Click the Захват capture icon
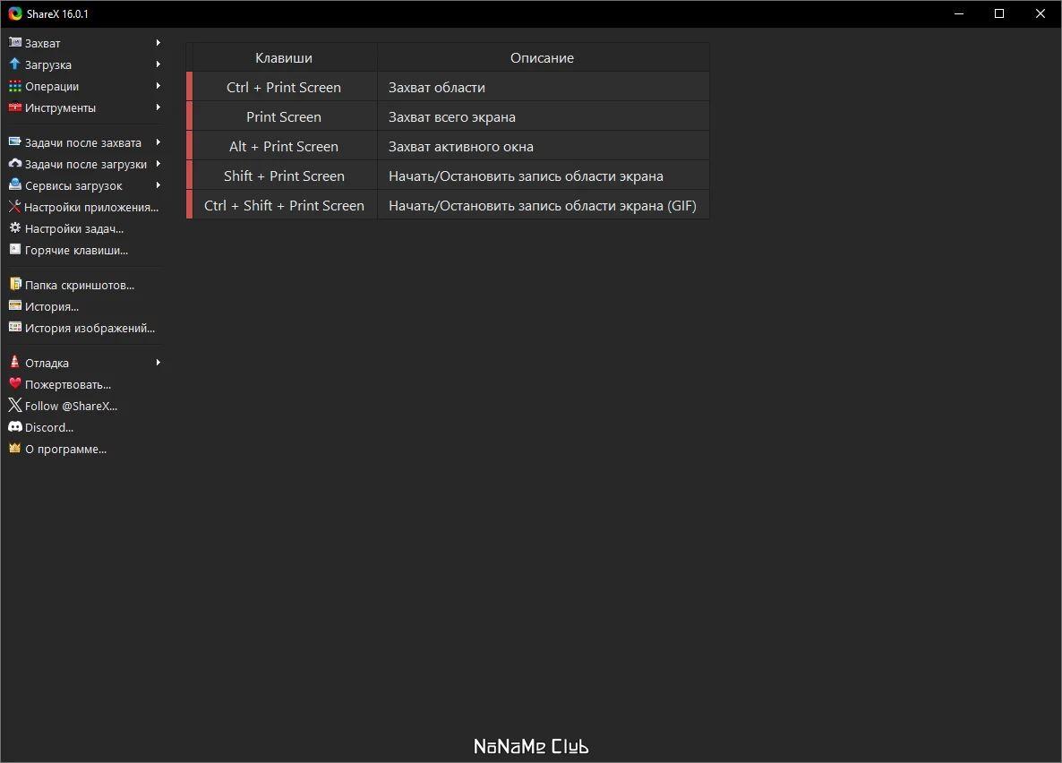The height and width of the screenshot is (763, 1062). point(15,43)
